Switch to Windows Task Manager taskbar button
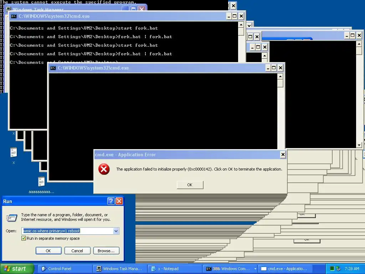 point(119,269)
